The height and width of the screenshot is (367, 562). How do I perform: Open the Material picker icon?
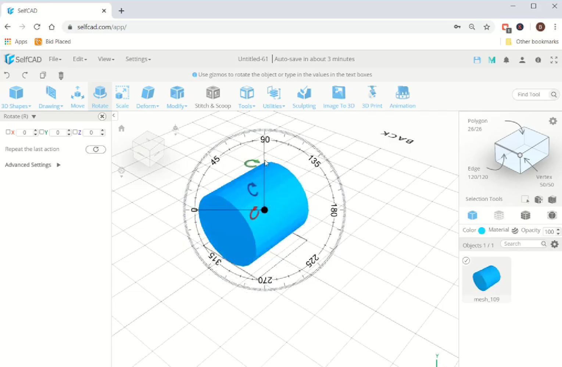coord(515,230)
